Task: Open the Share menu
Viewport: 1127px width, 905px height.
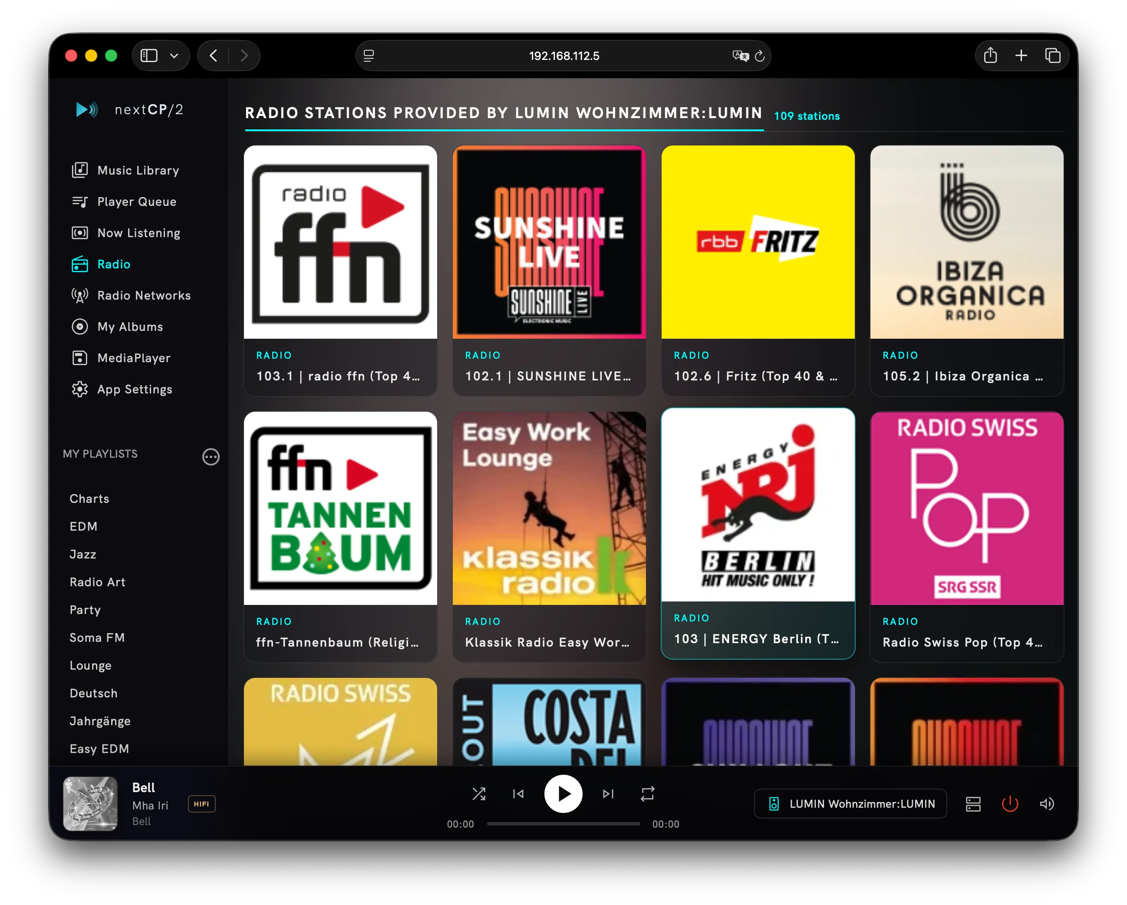Action: [990, 56]
